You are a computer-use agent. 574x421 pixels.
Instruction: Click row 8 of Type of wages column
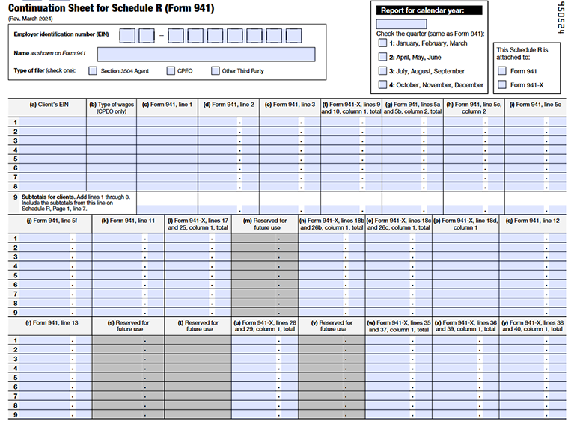111,185
